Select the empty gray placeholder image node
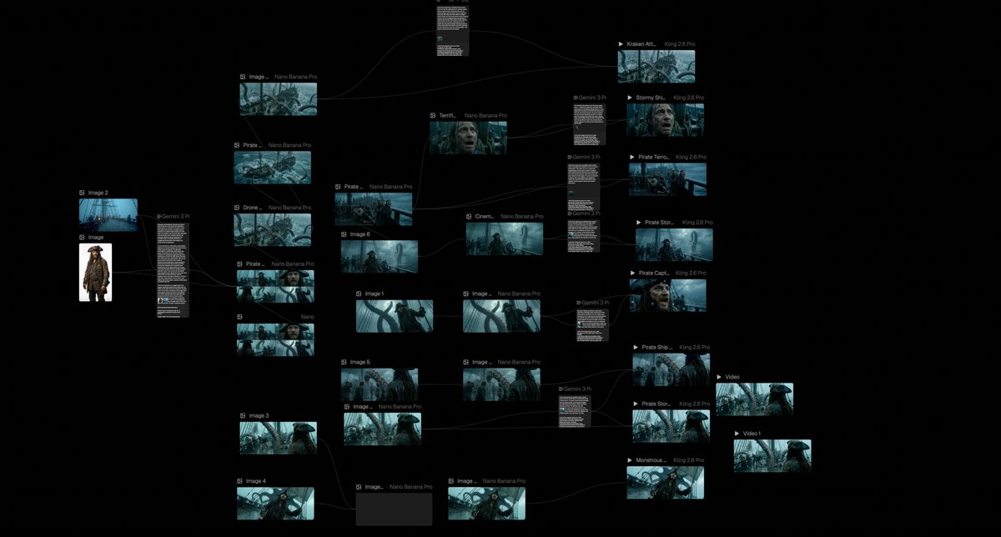Image resolution: width=1001 pixels, height=537 pixels. point(395,509)
